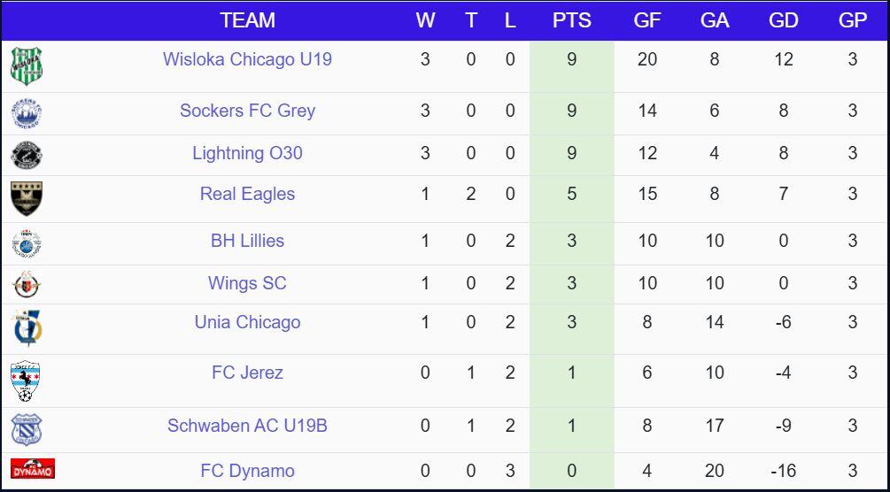The height and width of the screenshot is (492, 890).
Task: Click the Real Eagles shield logo
Action: tap(27, 198)
